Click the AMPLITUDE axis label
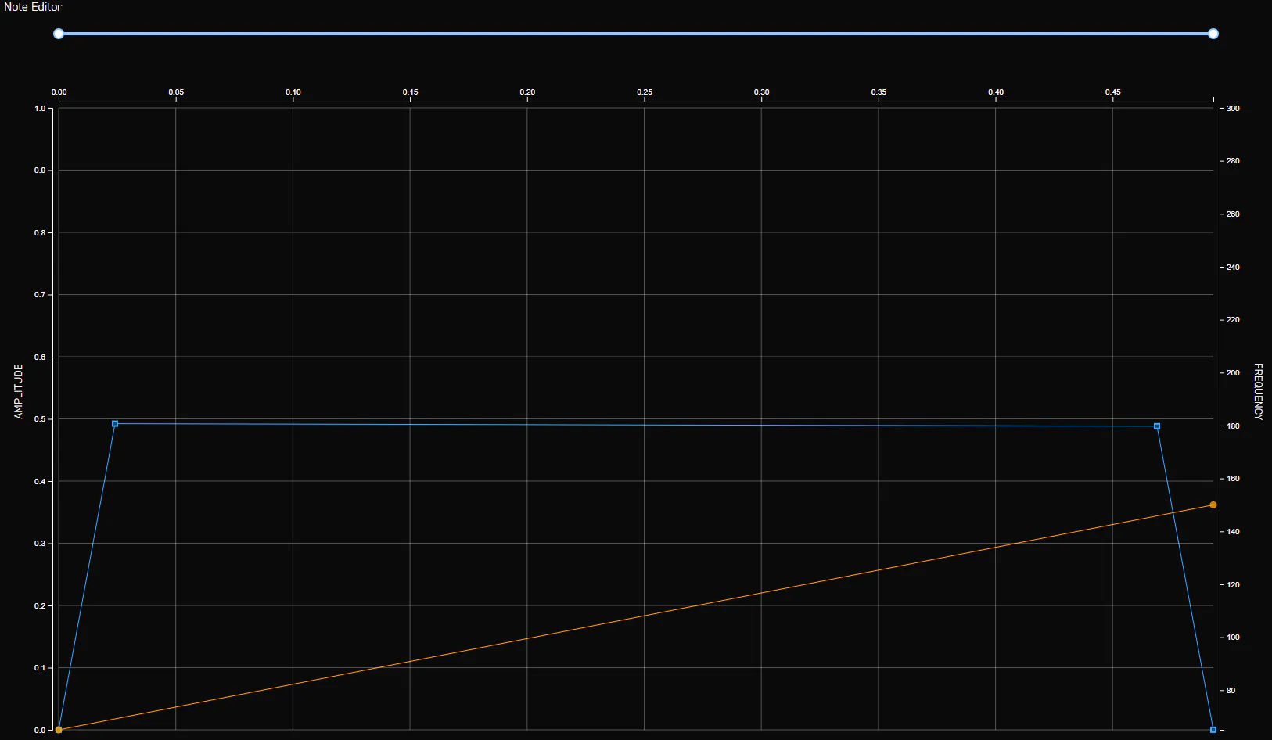 point(19,391)
